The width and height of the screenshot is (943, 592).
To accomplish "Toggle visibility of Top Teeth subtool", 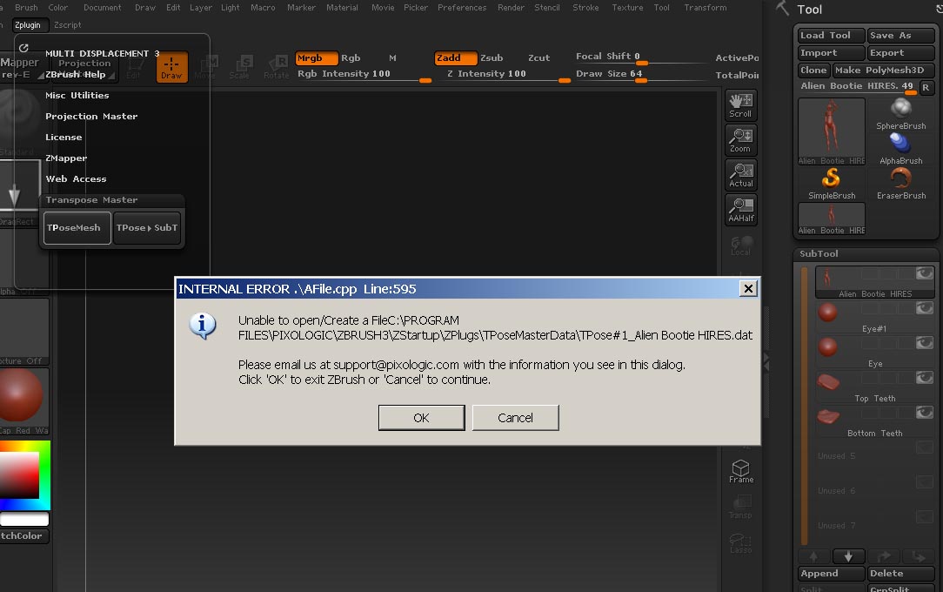I will point(925,377).
